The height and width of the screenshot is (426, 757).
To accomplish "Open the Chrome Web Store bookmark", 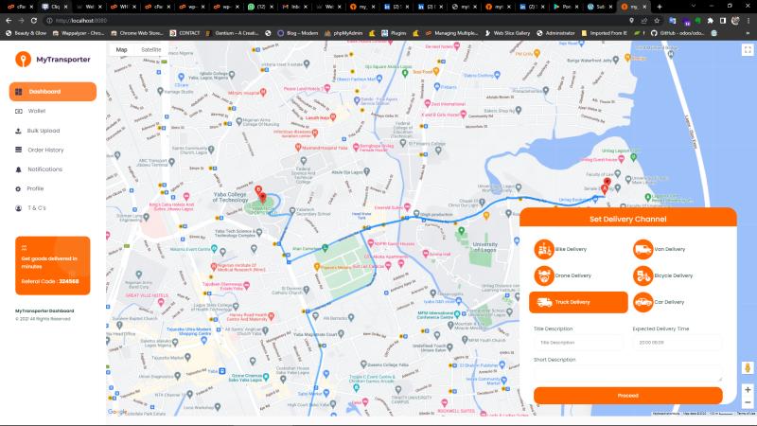I will [x=136, y=33].
